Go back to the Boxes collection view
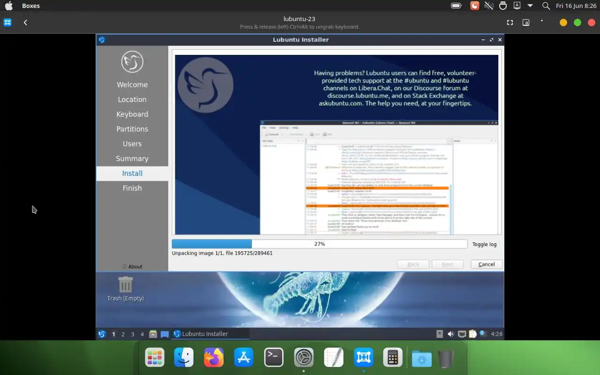Image resolution: width=600 pixels, height=375 pixels. click(25, 22)
